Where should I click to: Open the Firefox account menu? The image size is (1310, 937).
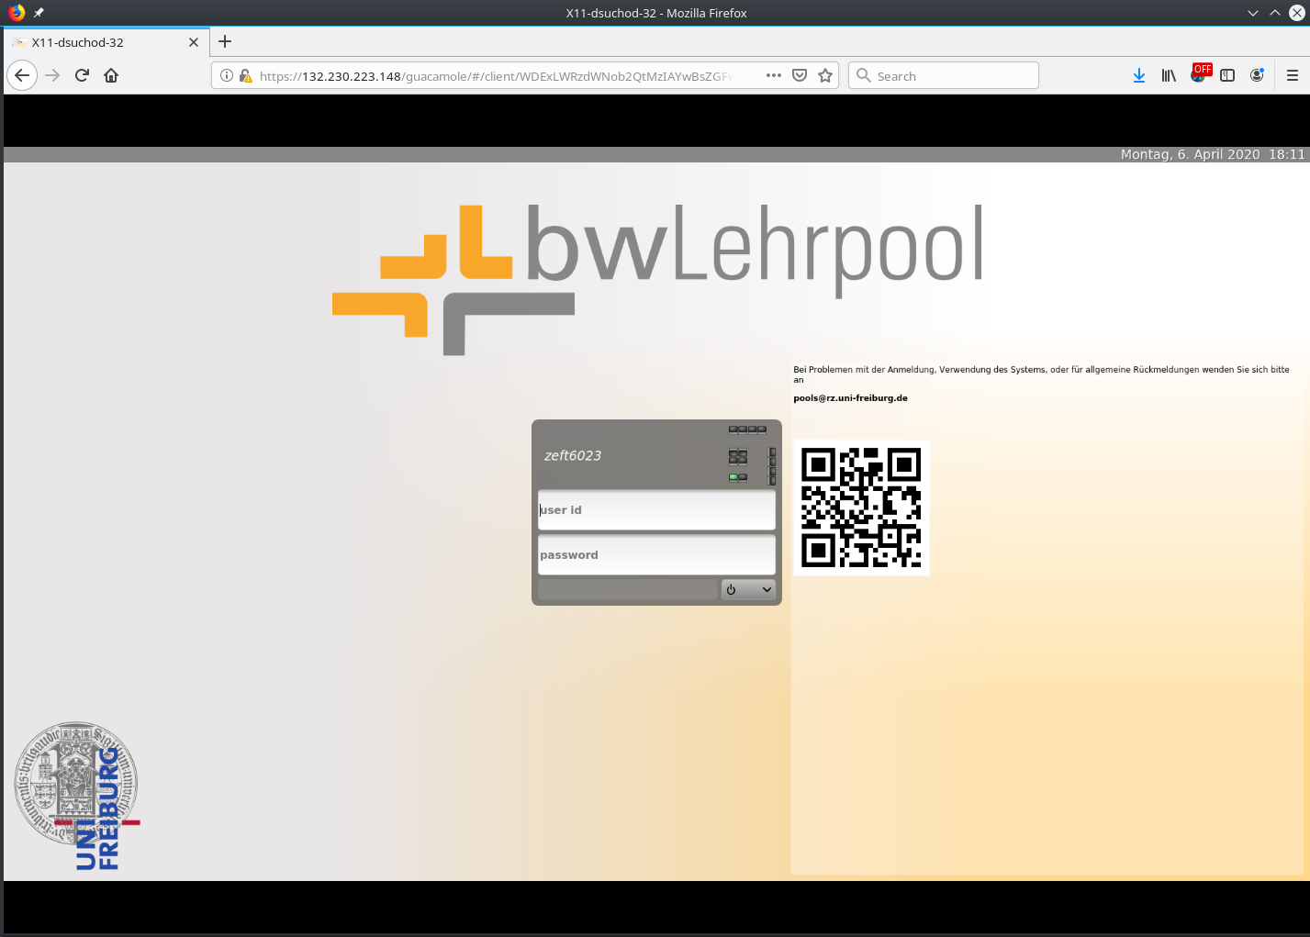1257,75
